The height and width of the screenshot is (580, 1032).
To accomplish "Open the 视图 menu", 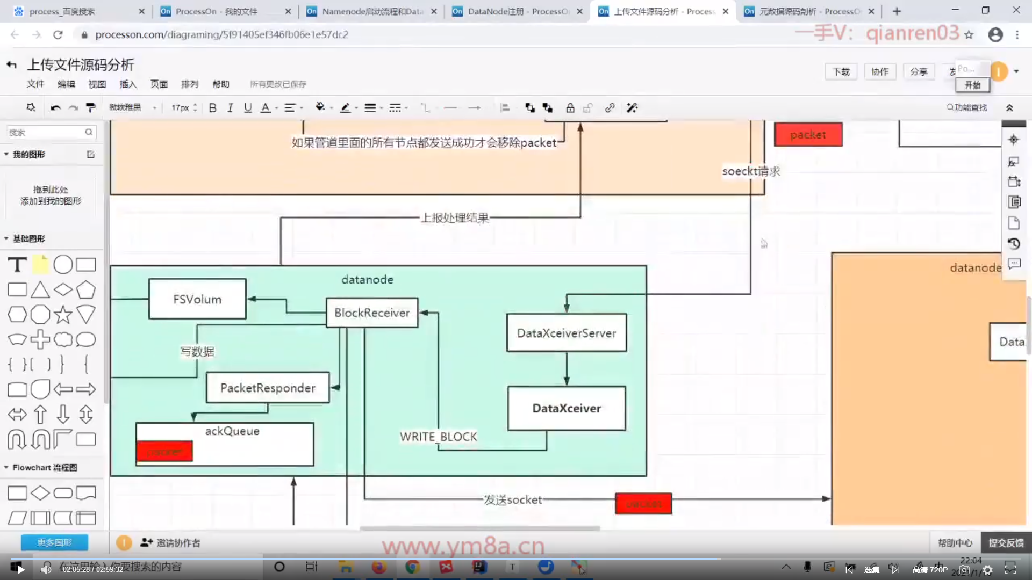I will pos(97,84).
